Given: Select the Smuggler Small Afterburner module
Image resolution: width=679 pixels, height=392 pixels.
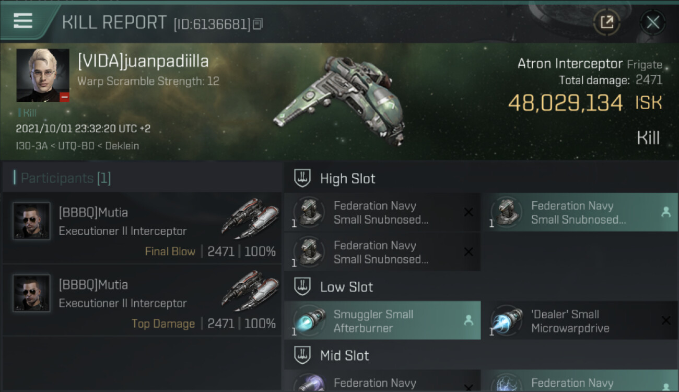Looking at the screenshot, I should pyautogui.click(x=382, y=320).
